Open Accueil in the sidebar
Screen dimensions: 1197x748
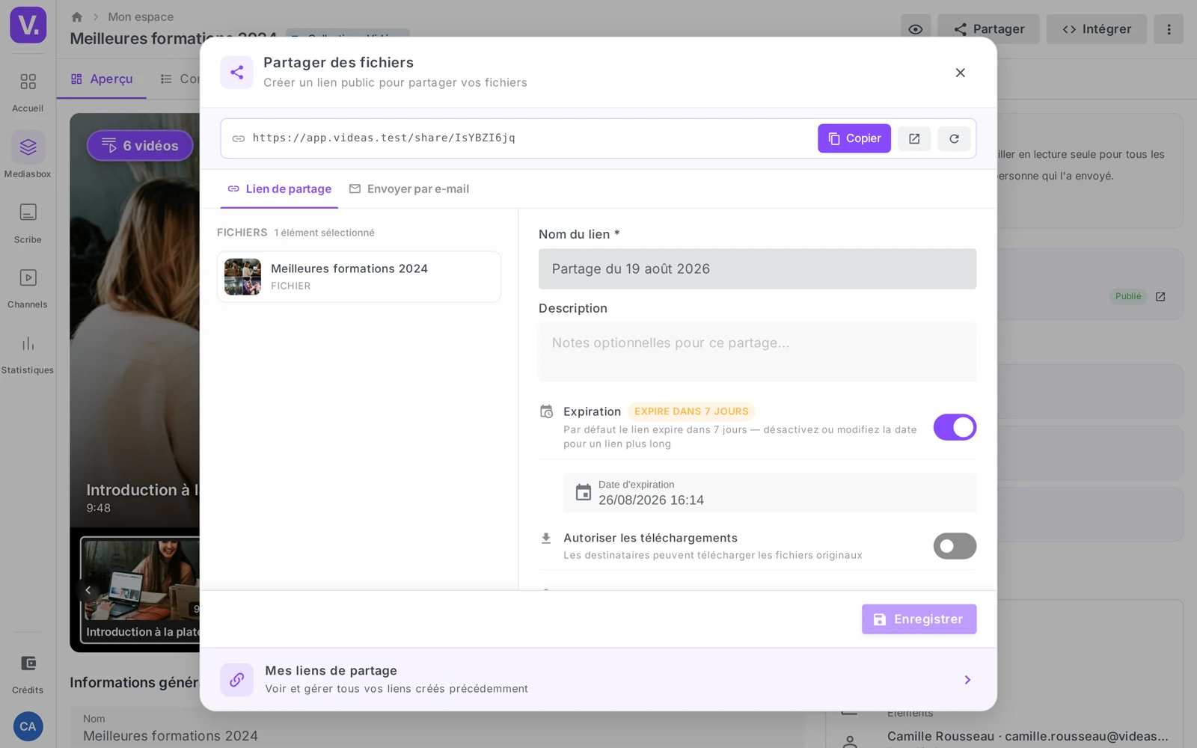click(x=28, y=91)
